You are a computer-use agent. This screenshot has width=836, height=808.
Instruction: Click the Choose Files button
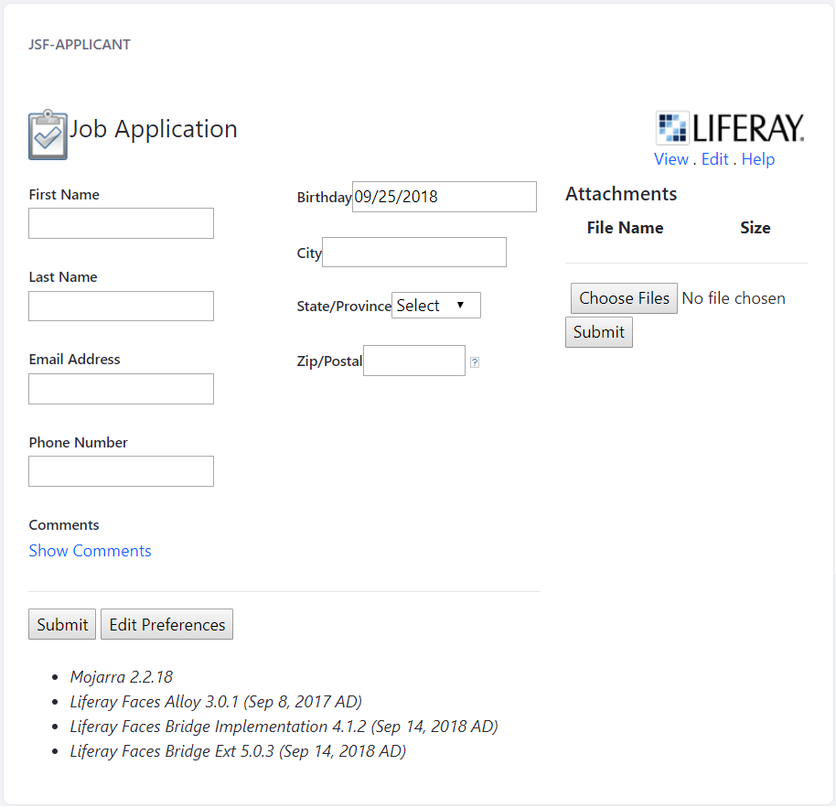(x=624, y=298)
